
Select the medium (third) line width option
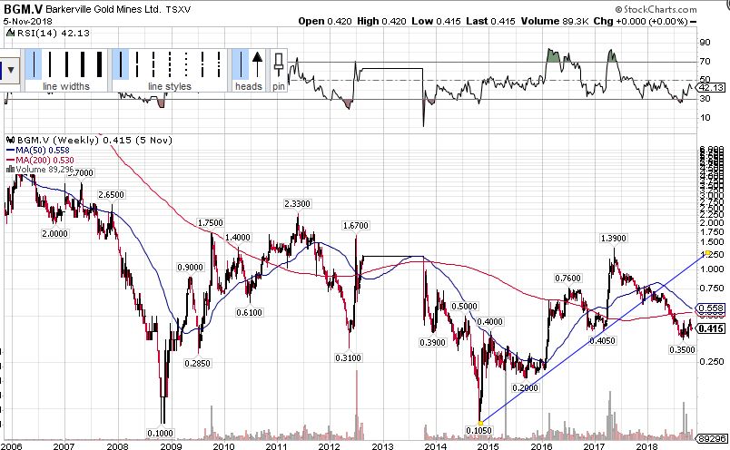click(x=66, y=64)
